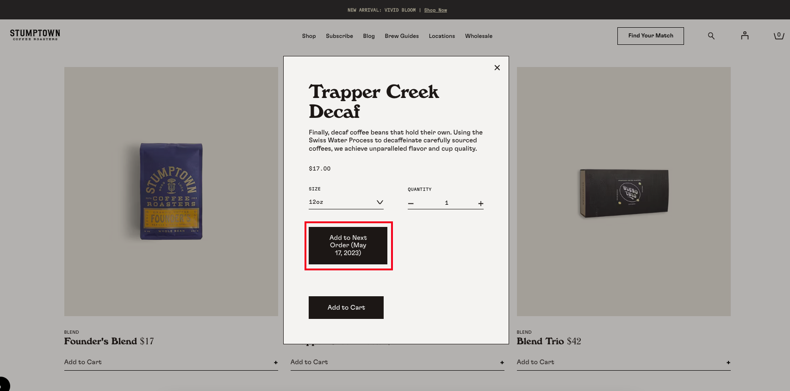Click the $17.00 price text

[320, 169]
